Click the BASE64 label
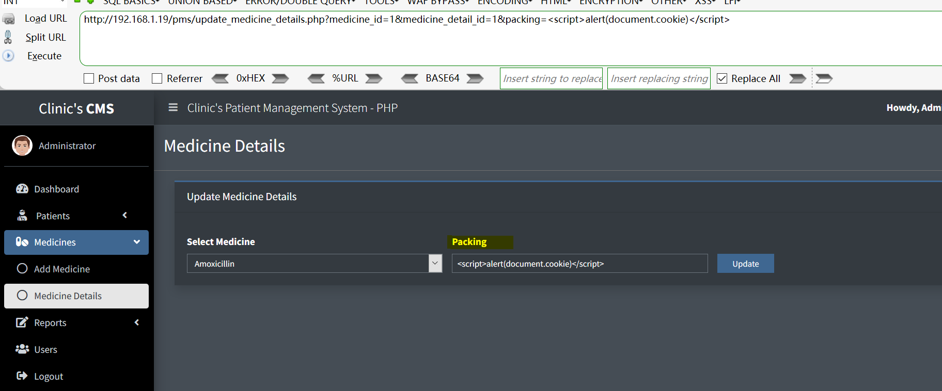The image size is (942, 391). tap(443, 78)
